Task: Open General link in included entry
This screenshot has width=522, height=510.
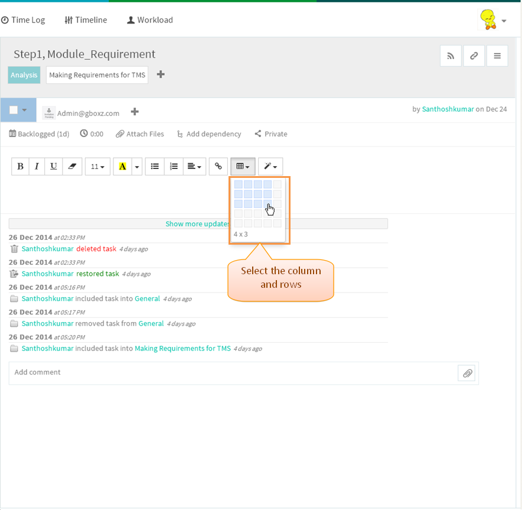Action: pos(147,298)
